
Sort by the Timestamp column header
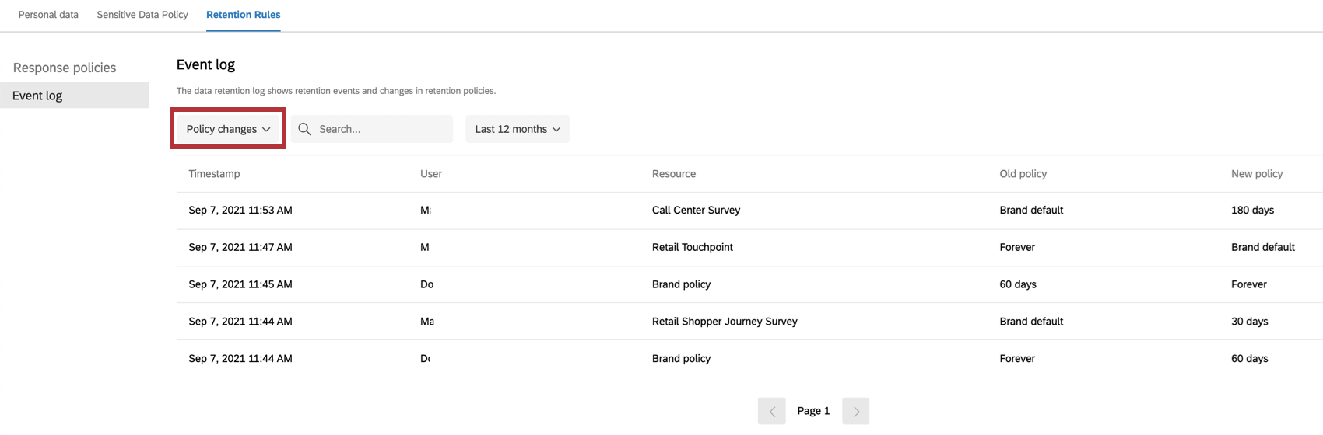coord(214,174)
